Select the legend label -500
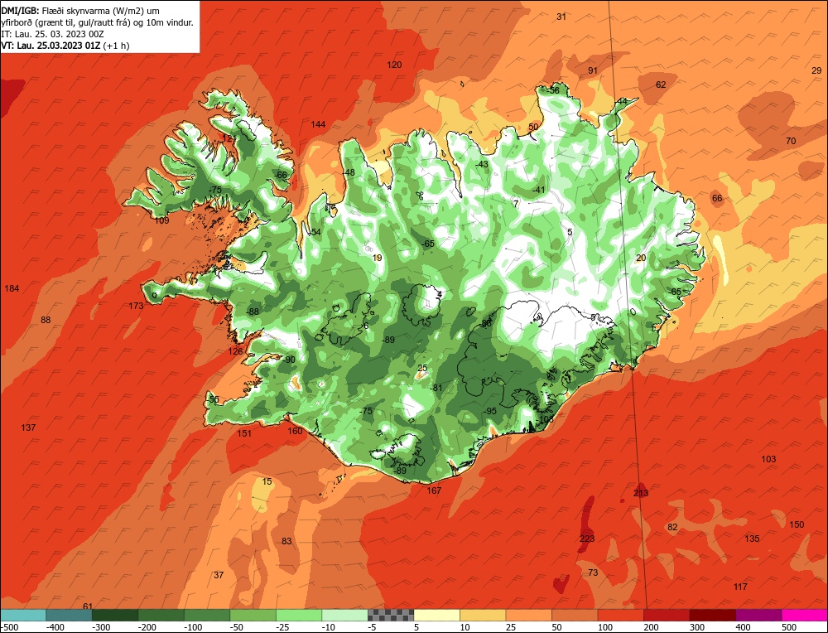Screen dimensions: 828x633 tap(10, 627)
